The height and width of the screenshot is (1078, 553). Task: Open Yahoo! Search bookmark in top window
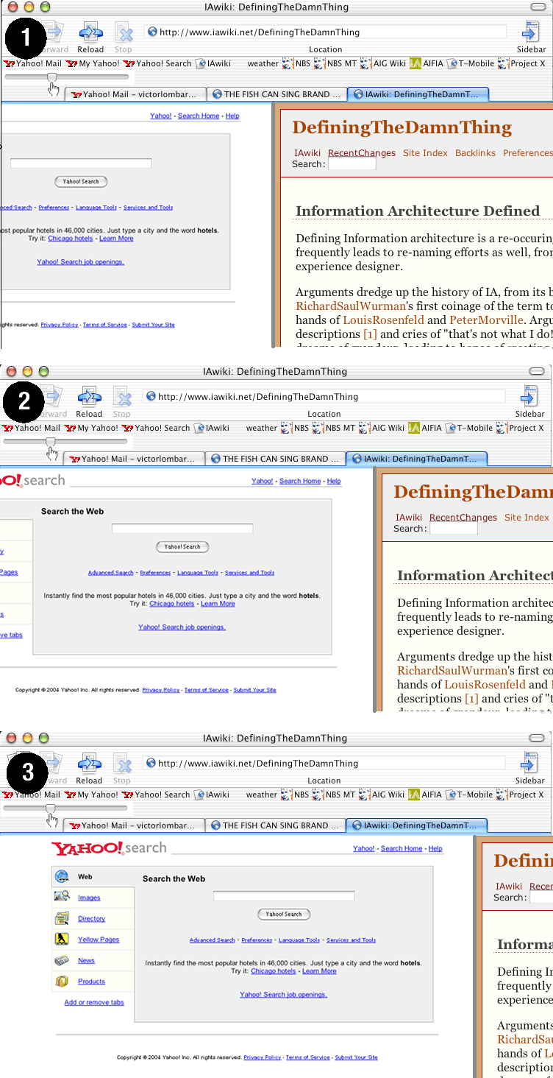point(157,63)
